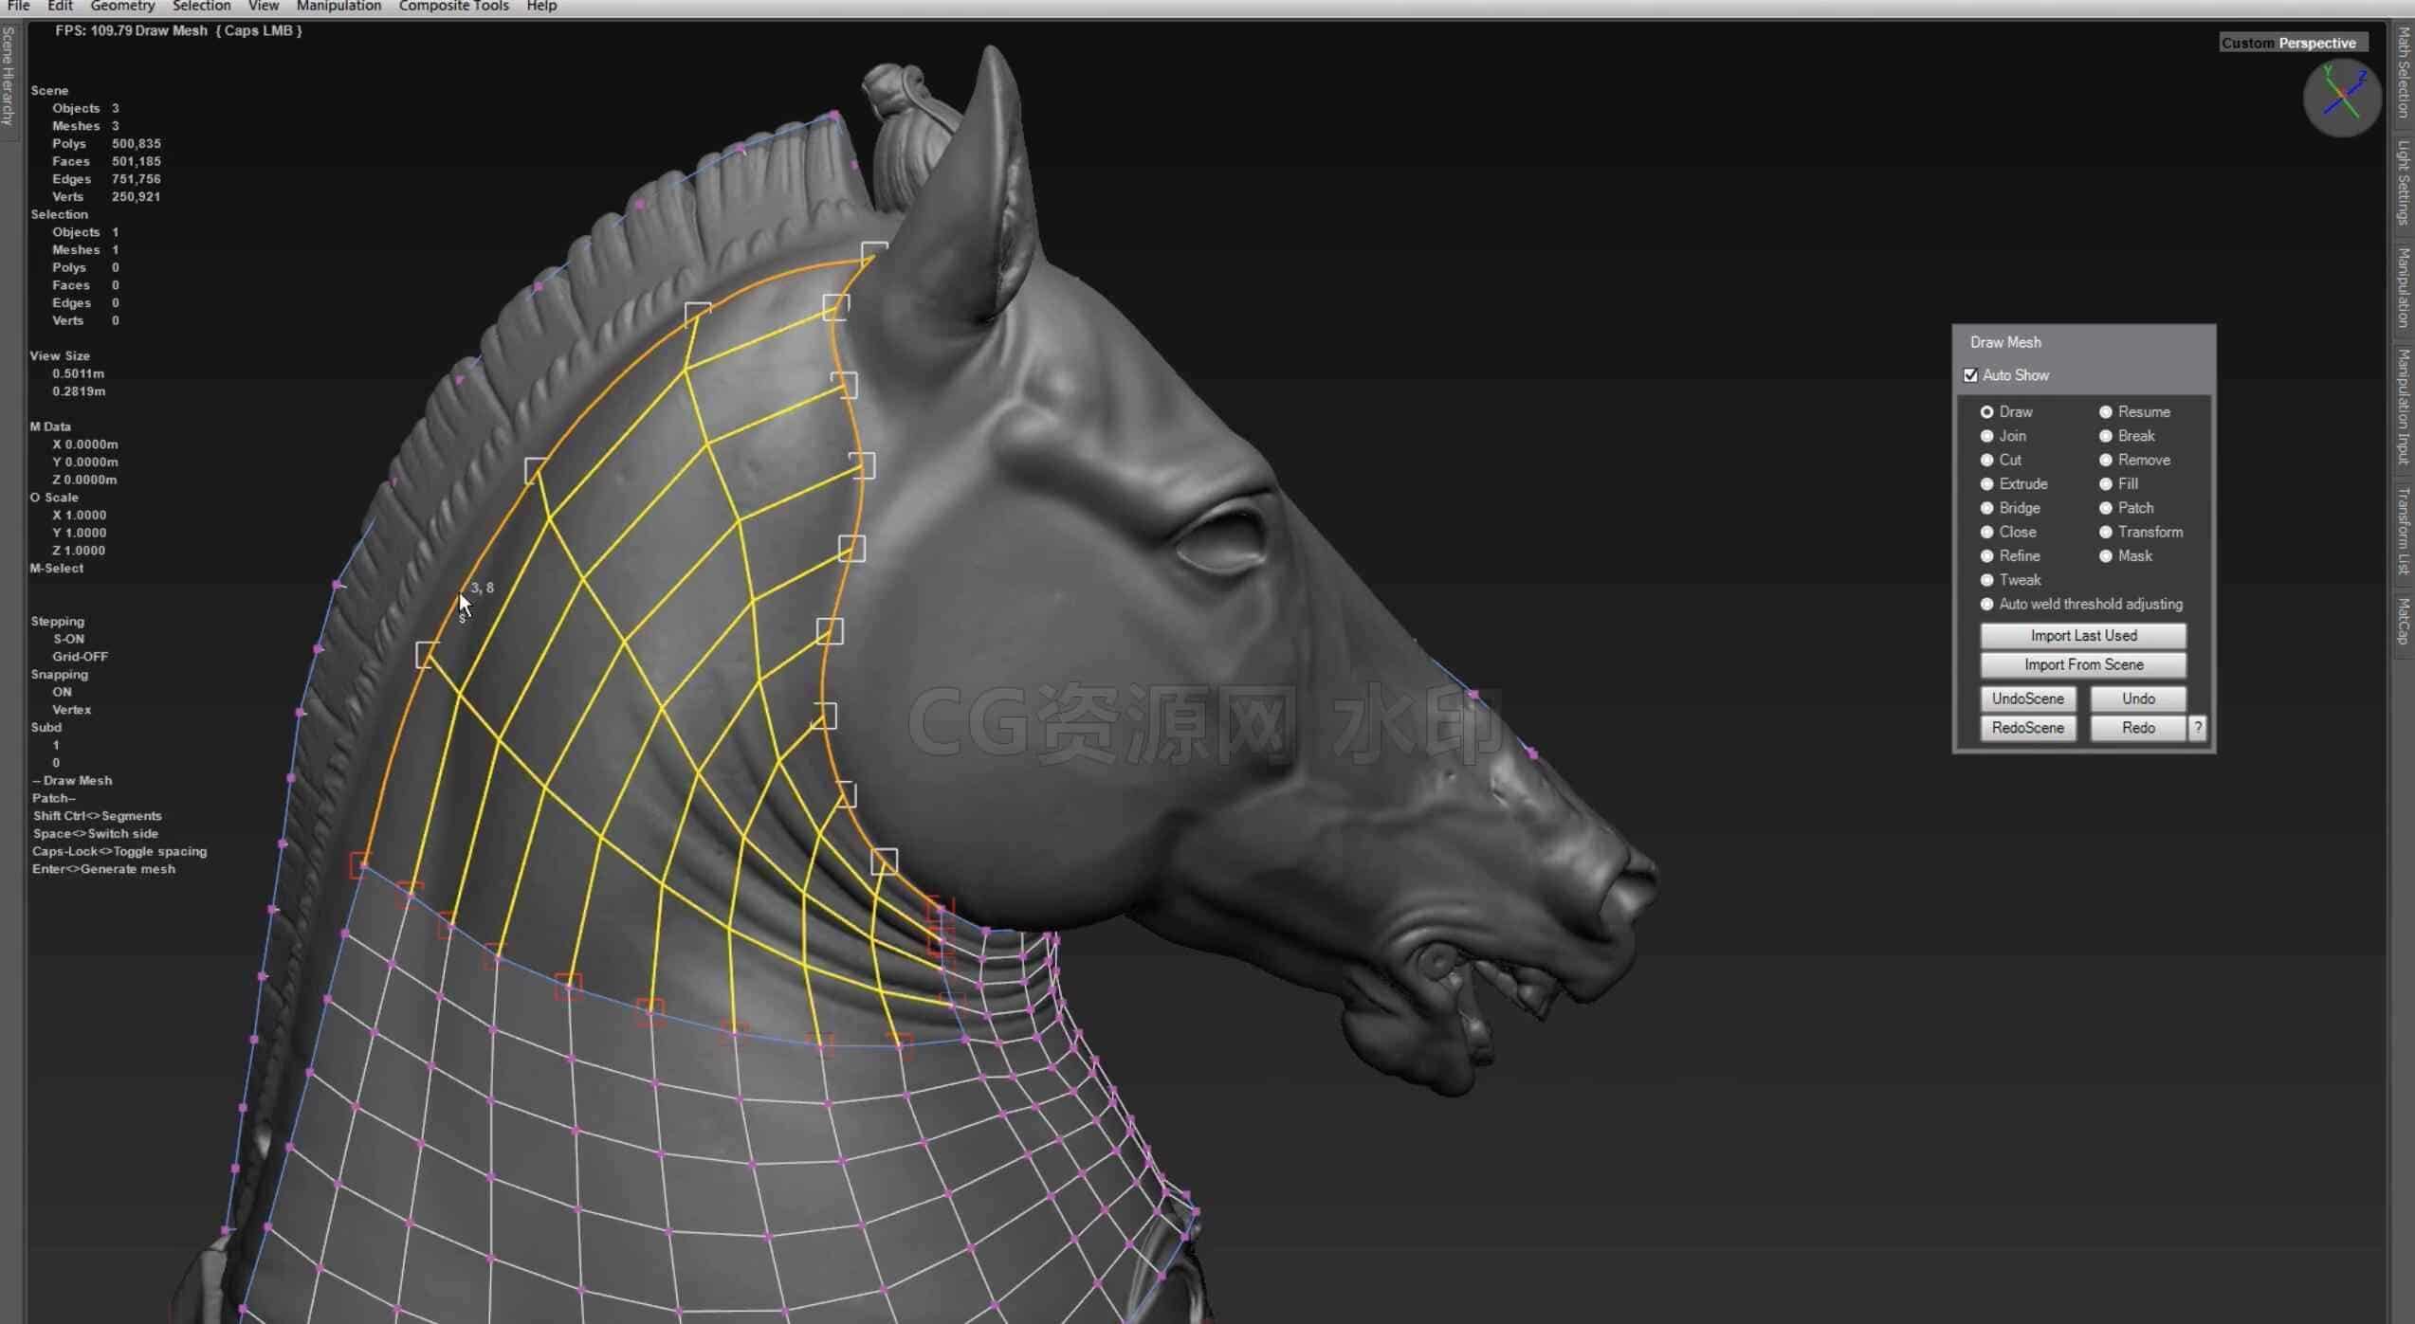Open the Composite Tools menu

453,7
